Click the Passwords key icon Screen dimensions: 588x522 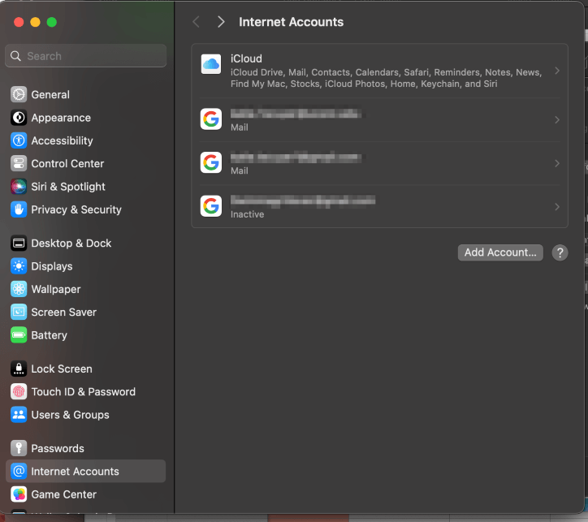(x=19, y=448)
